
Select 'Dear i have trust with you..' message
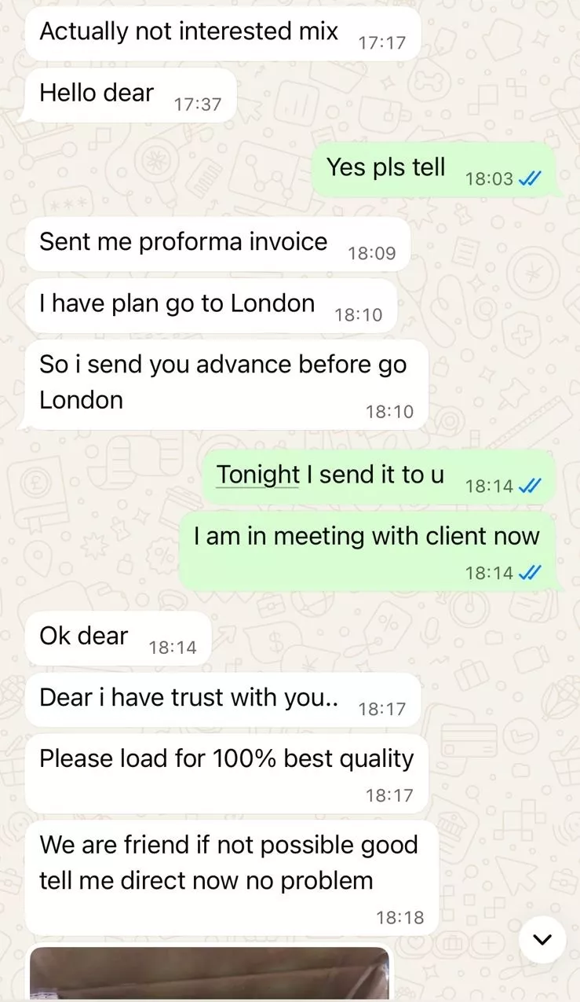[x=223, y=699]
